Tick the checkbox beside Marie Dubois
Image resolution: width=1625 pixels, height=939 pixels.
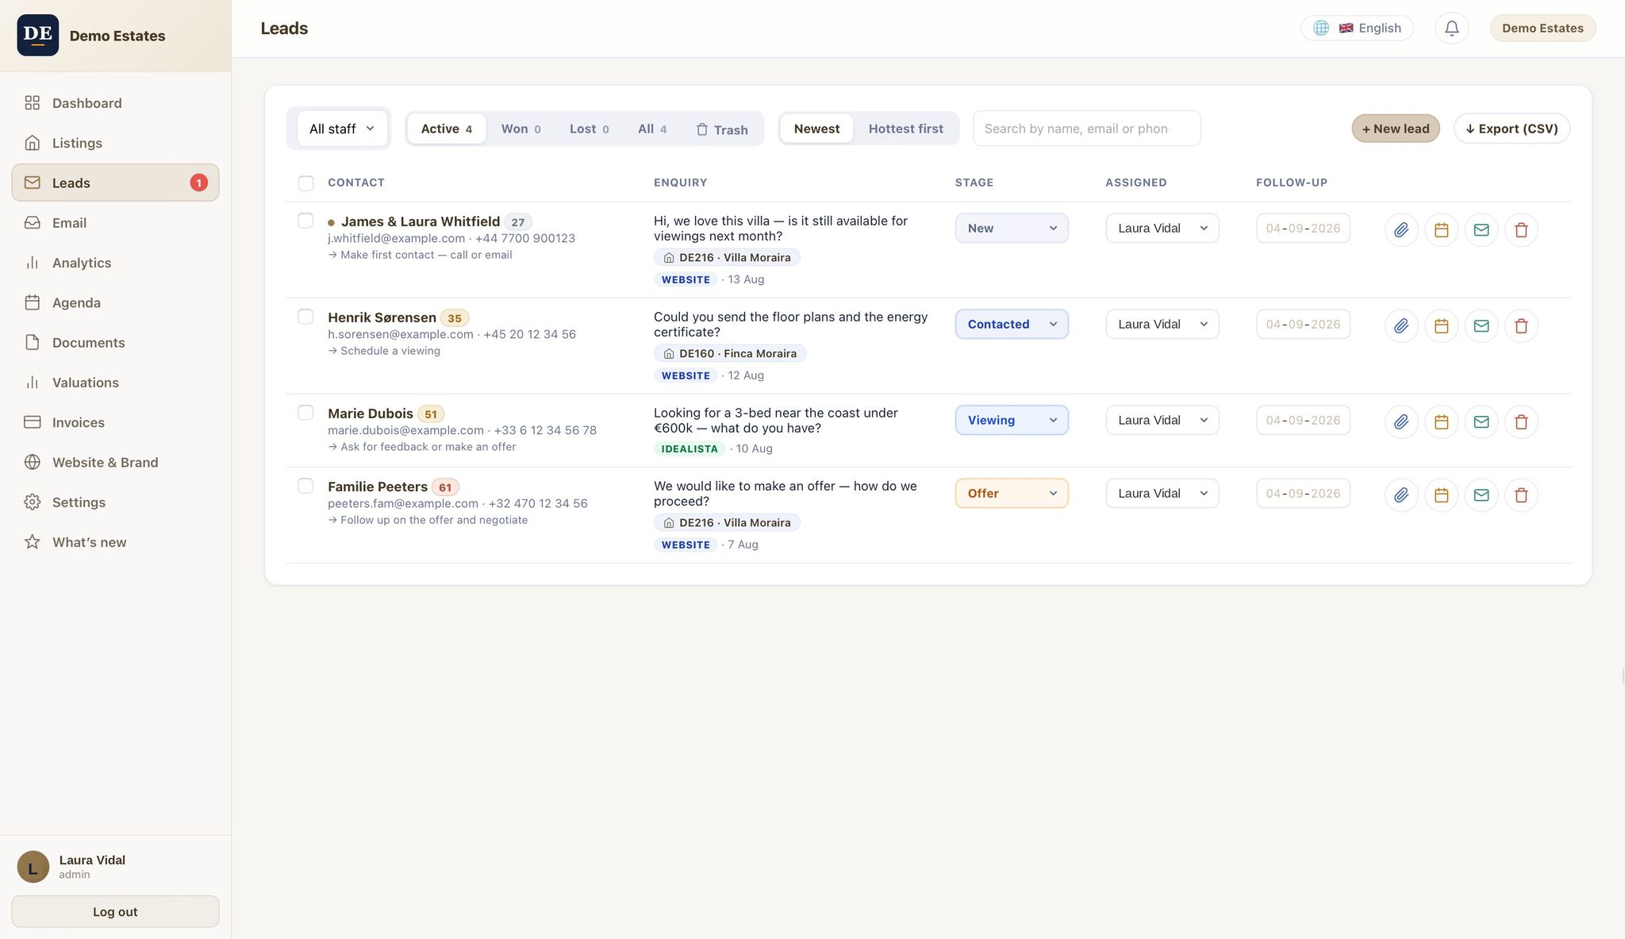pyautogui.click(x=305, y=413)
